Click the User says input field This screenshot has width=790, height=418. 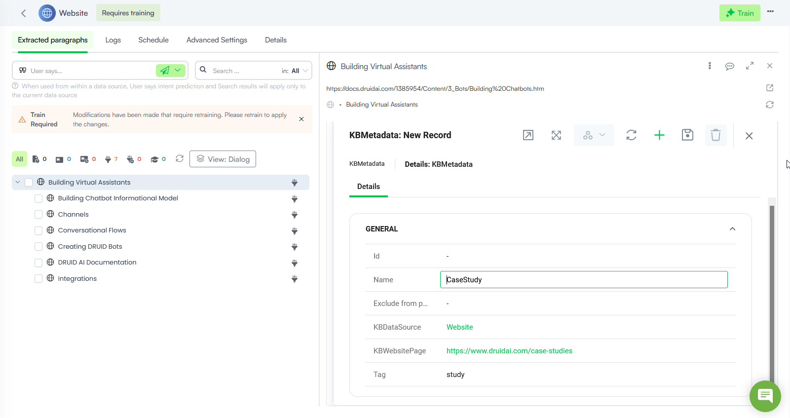pyautogui.click(x=91, y=71)
